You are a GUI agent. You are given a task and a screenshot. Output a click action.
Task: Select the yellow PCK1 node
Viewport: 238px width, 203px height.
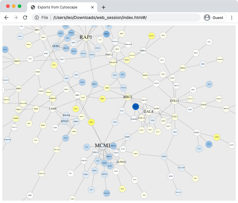[92, 122]
